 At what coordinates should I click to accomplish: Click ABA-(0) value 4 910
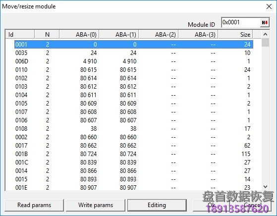(90, 61)
